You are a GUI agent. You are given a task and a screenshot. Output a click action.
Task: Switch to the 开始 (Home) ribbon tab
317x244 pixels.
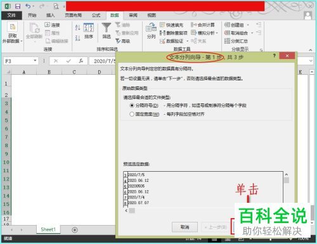(32, 15)
